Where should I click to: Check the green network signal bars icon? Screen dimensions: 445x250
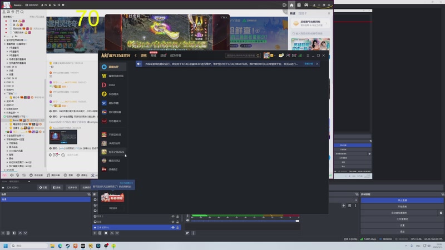[300, 56]
